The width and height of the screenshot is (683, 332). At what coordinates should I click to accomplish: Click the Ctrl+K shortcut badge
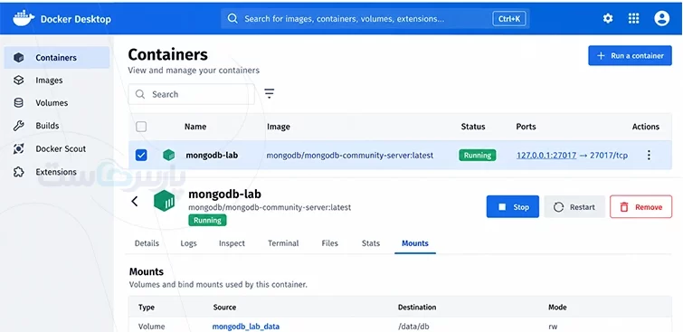click(x=509, y=19)
